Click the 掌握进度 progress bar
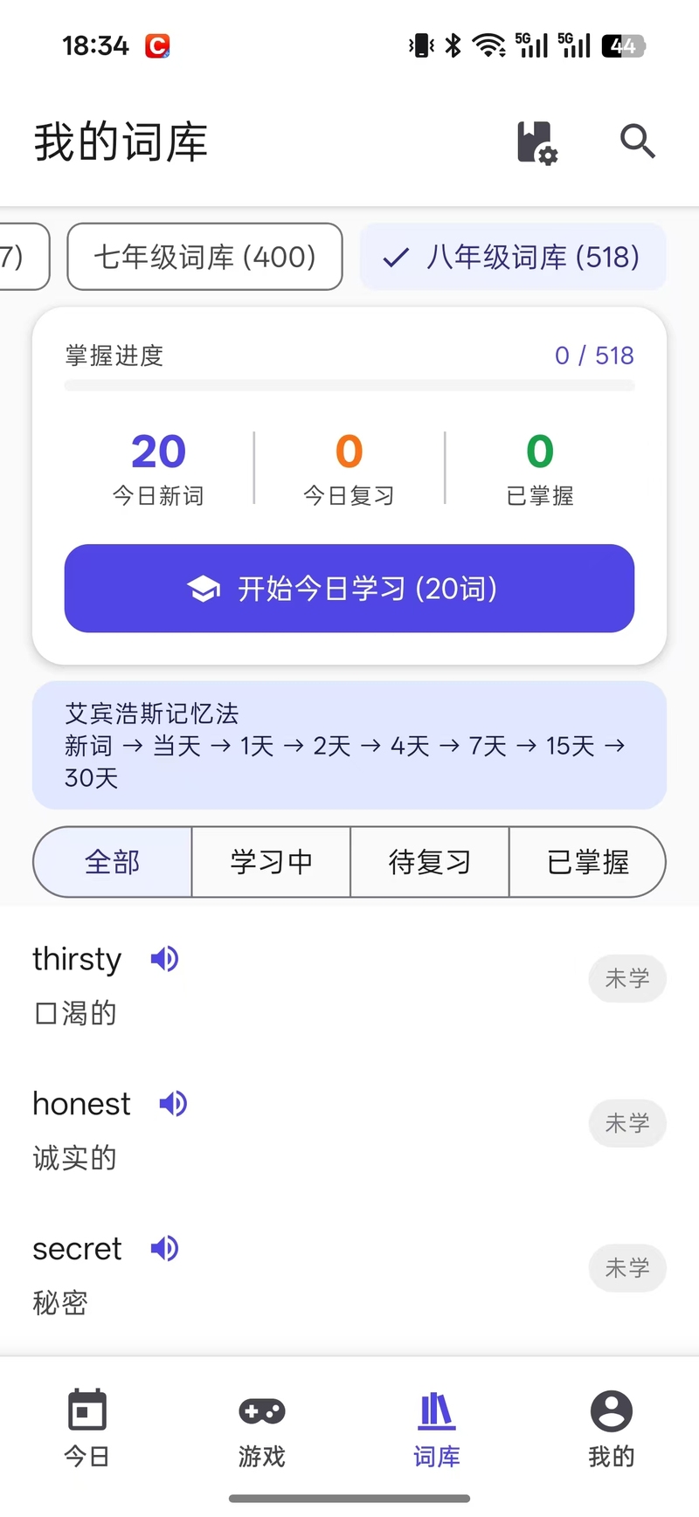 [349, 385]
